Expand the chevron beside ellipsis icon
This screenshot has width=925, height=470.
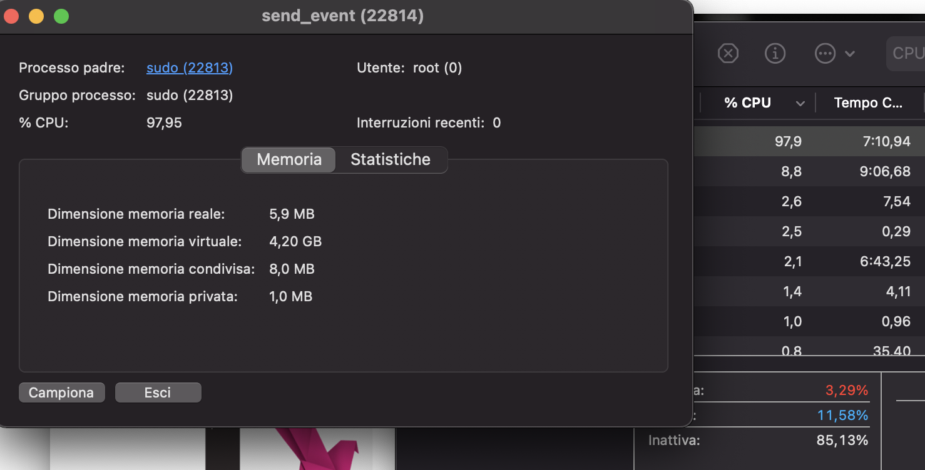[x=850, y=54]
